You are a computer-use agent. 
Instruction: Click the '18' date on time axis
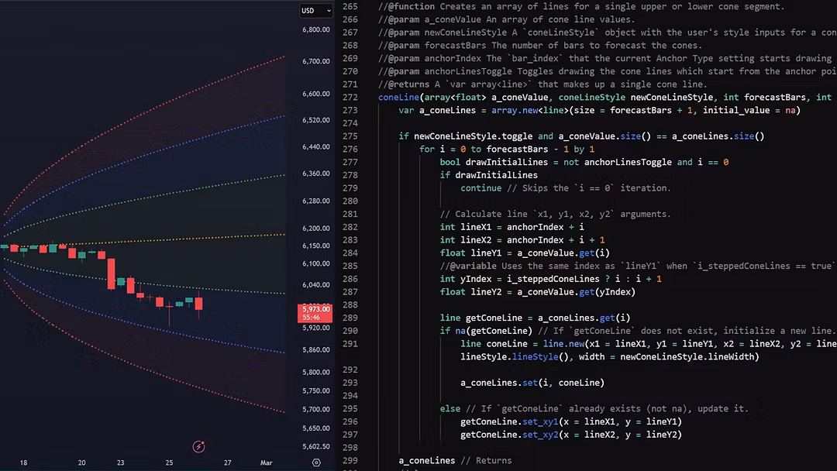(23, 462)
